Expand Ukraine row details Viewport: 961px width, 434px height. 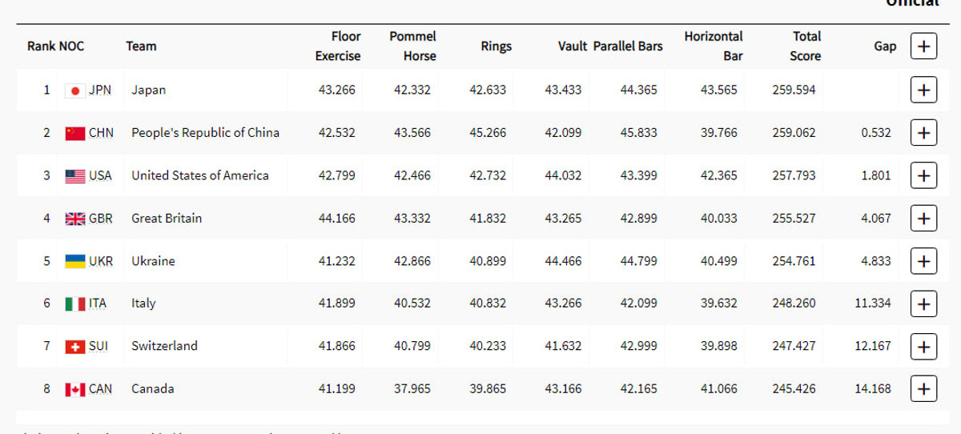point(923,261)
